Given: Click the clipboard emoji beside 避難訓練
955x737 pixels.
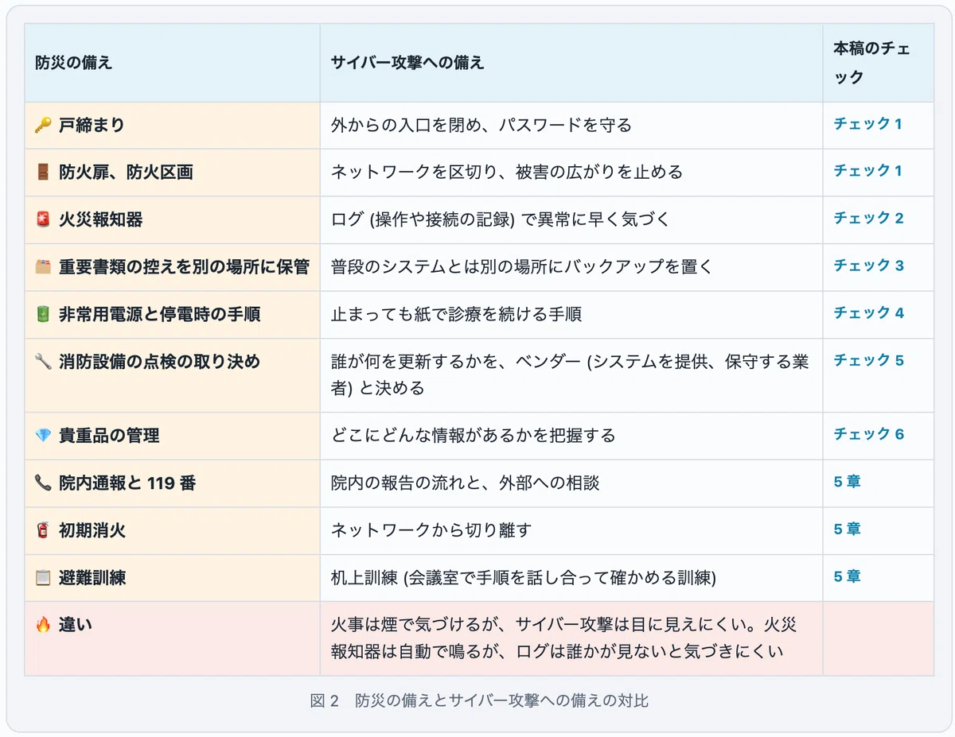Looking at the screenshot, I should pos(43,578).
